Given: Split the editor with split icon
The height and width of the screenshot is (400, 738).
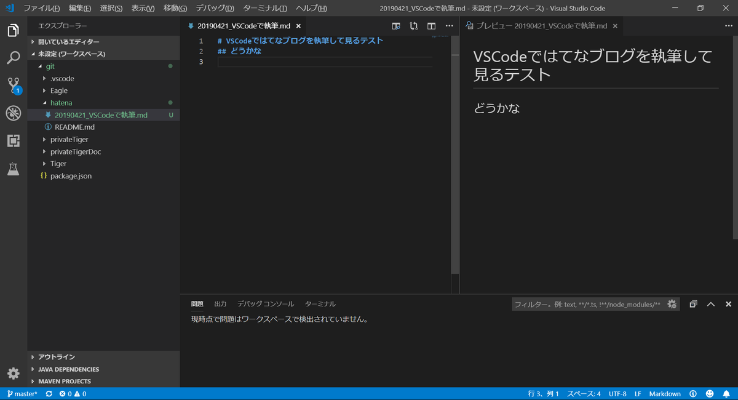Looking at the screenshot, I should click(431, 26).
